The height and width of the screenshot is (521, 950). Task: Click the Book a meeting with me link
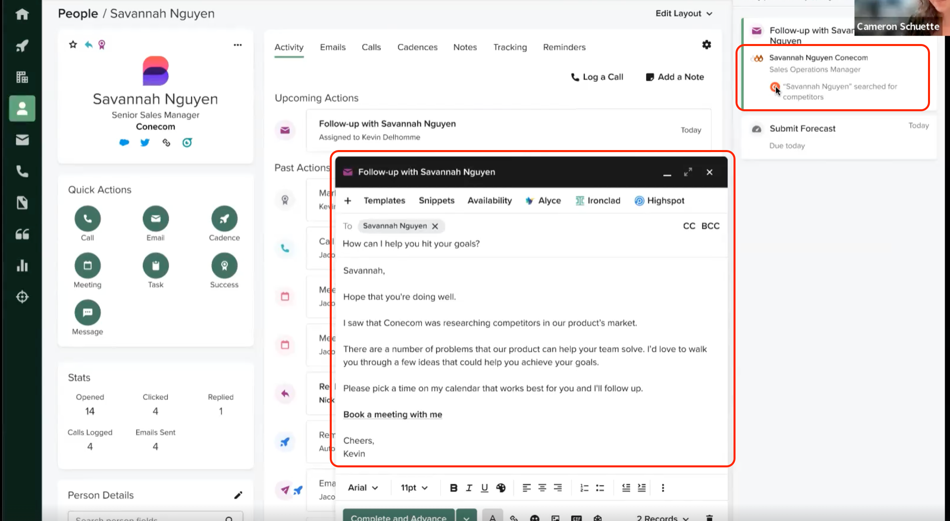tap(393, 415)
